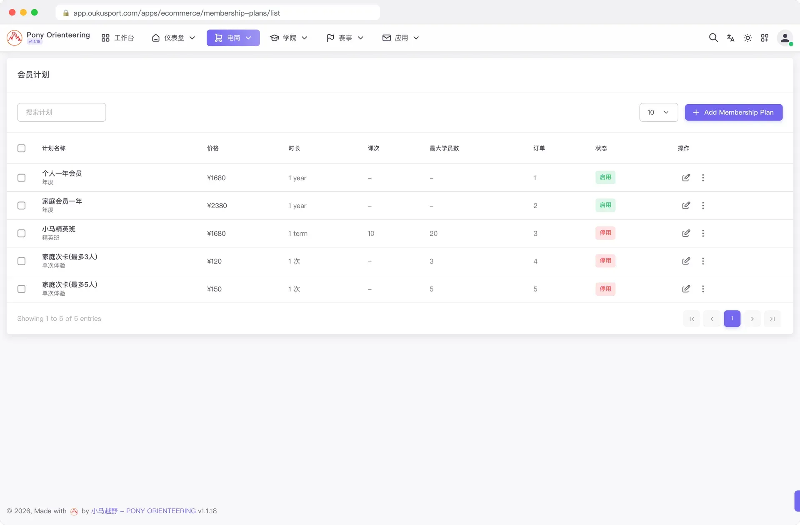The height and width of the screenshot is (525, 800).
Task: Tick the checkbox for 家庭会员一年
Action: 21,206
